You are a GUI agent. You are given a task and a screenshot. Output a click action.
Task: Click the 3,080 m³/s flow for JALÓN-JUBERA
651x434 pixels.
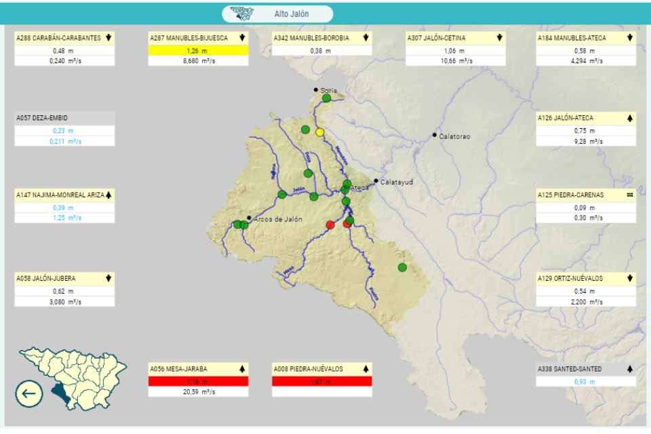point(65,302)
